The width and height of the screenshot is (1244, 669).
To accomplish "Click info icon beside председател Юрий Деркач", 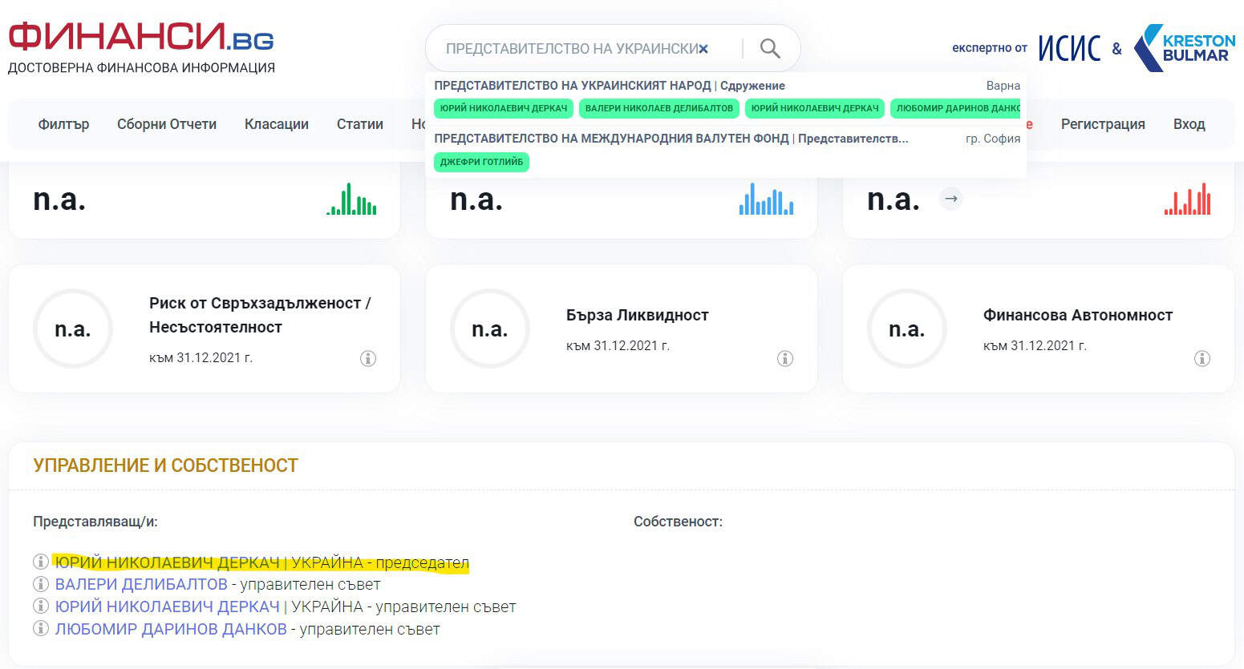I will pos(41,562).
